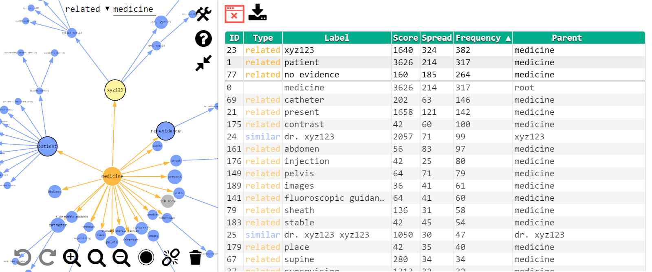Image resolution: width=652 pixels, height=272 pixels.
Task: Sort table by Label column
Action: point(337,38)
